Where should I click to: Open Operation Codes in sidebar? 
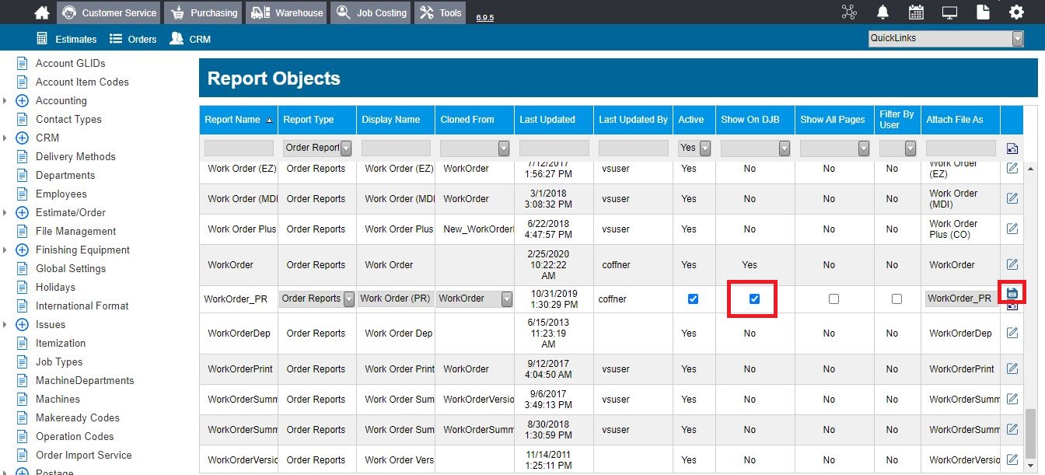(75, 436)
